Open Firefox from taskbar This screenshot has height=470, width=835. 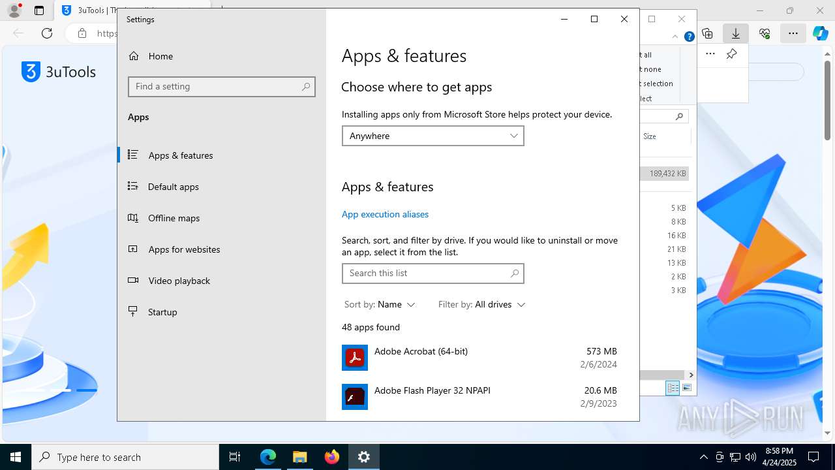(x=332, y=457)
